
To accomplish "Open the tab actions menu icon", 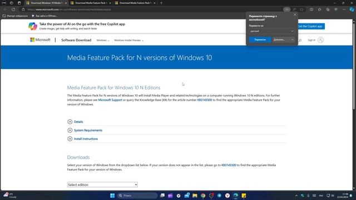I will (19, 3).
